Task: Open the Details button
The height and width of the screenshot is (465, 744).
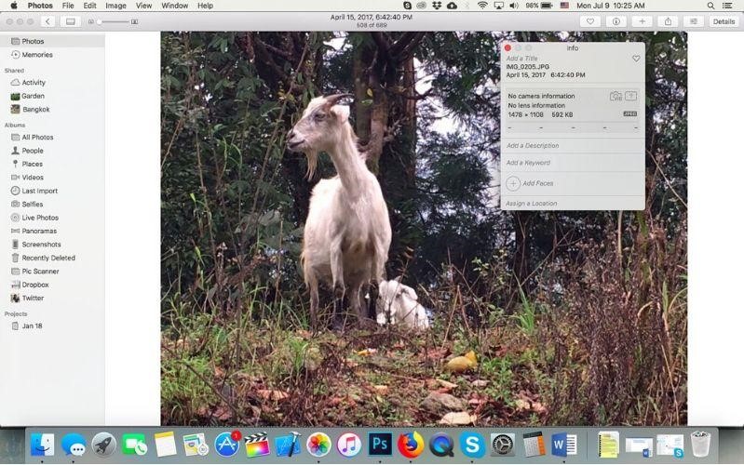Action: point(724,21)
